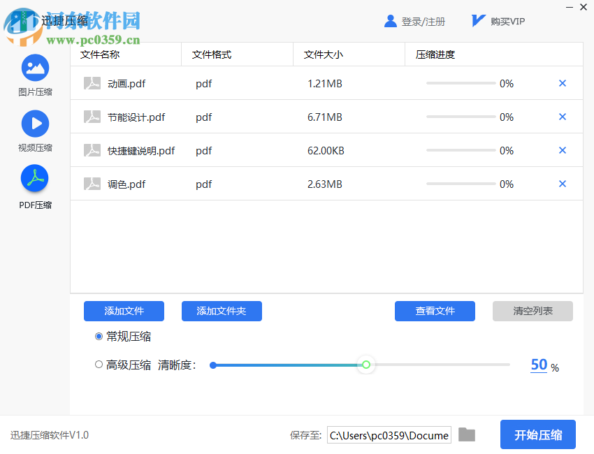Click the 购买VIP icon
The image size is (594, 454).
click(x=477, y=20)
